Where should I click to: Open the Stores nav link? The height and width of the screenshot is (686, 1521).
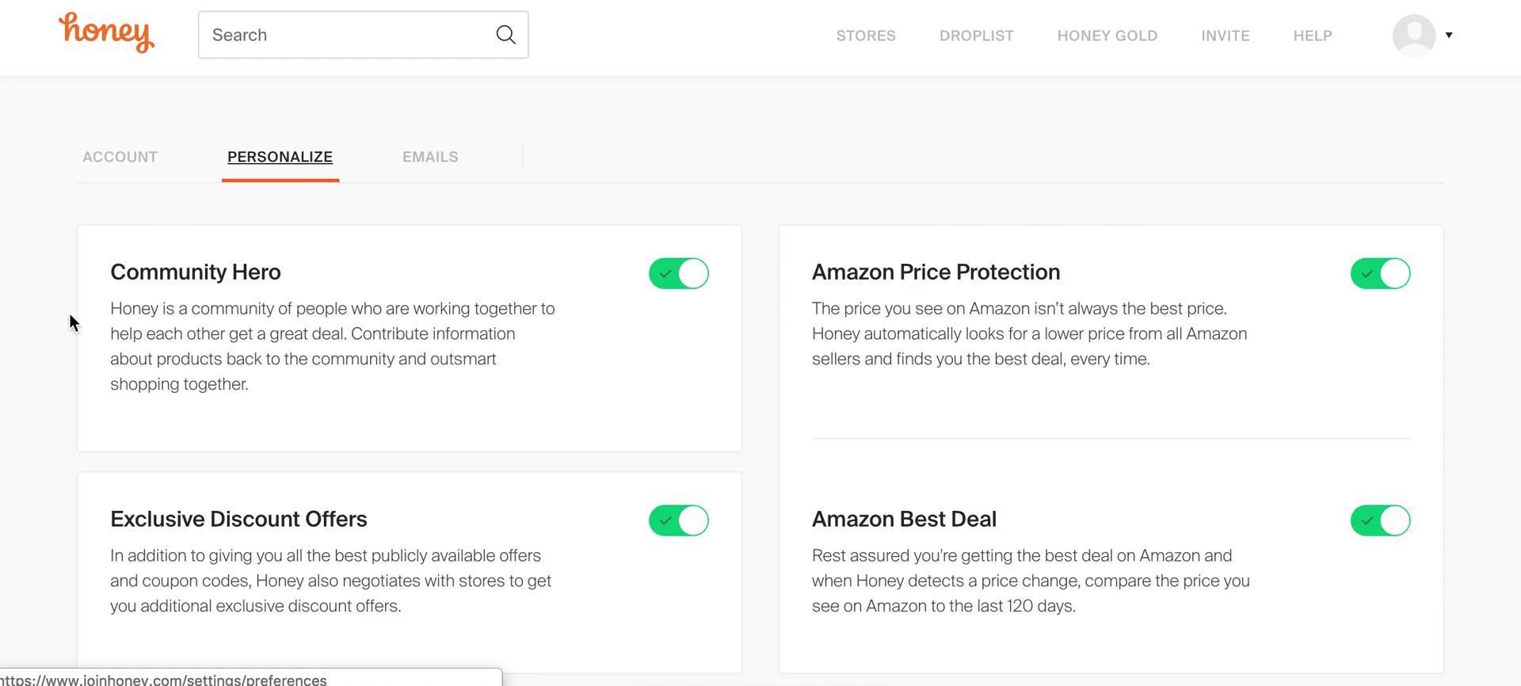click(x=866, y=36)
